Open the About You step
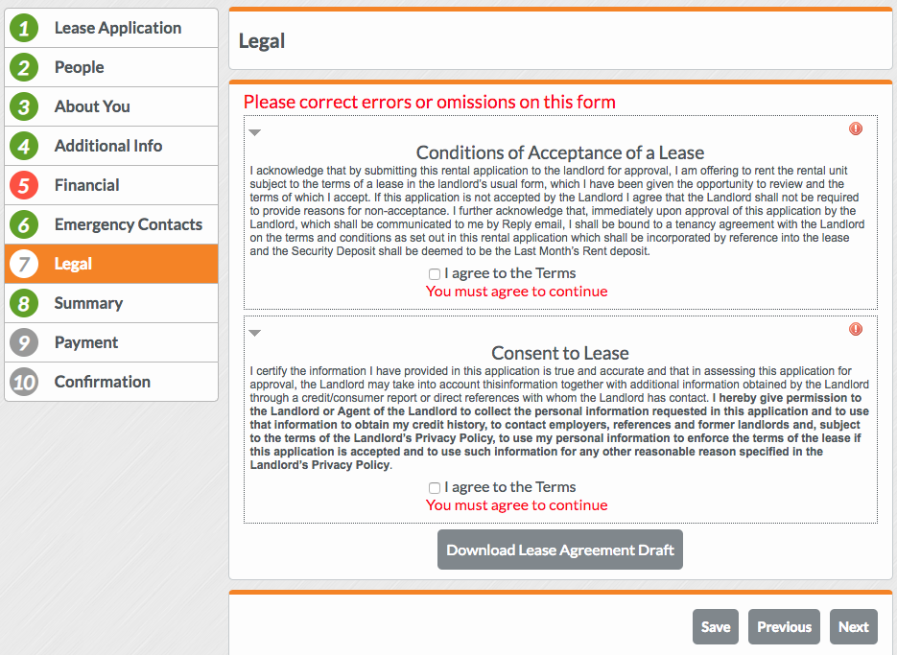 click(92, 106)
